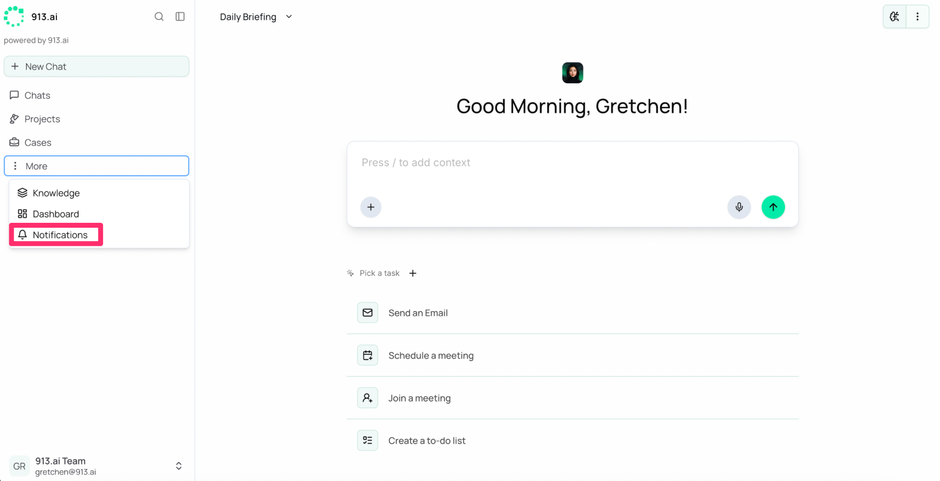
Task: Collapse the More menu
Action: coord(96,166)
